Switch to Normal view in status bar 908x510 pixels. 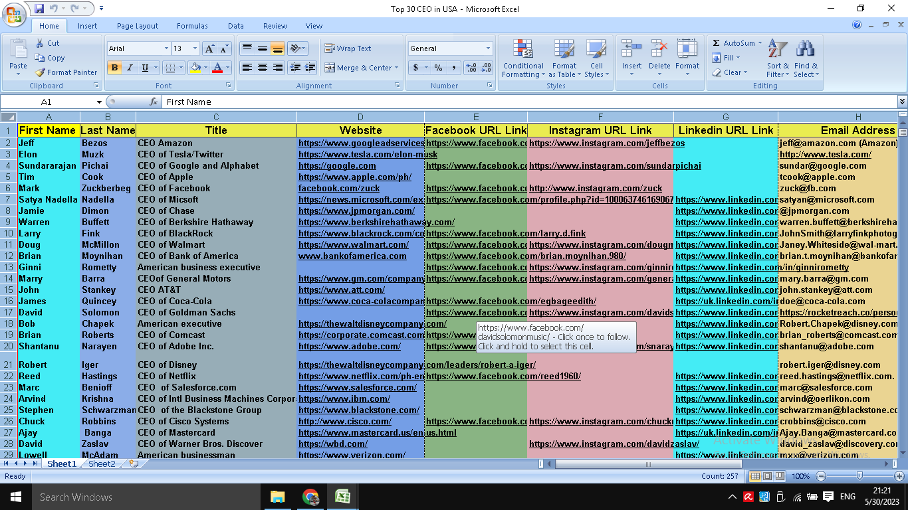pos(756,476)
